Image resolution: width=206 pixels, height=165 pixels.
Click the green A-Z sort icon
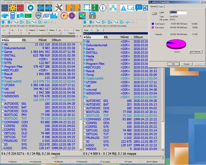[95, 8]
